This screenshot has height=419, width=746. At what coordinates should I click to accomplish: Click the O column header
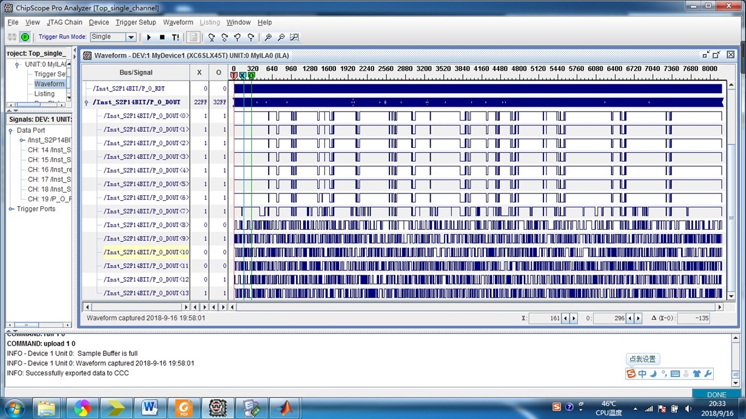coord(219,72)
